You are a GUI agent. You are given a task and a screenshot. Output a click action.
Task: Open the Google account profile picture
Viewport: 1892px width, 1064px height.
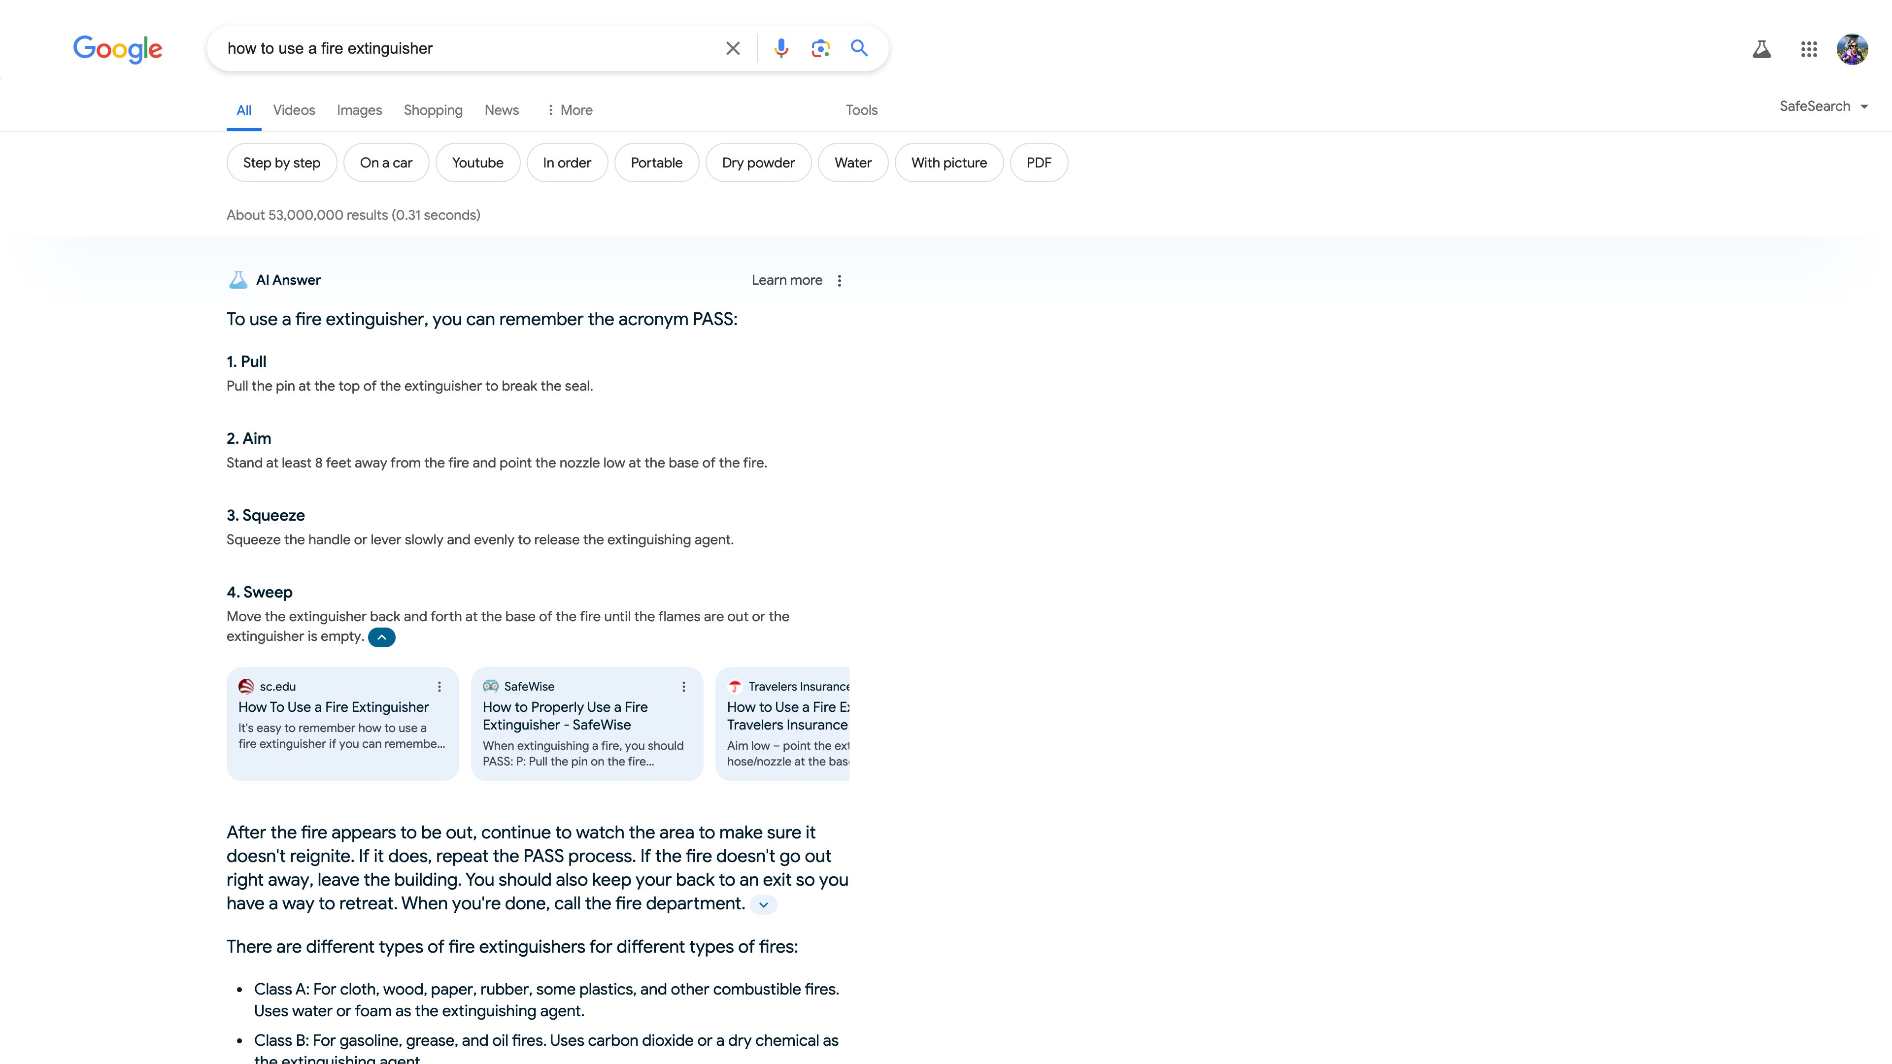pos(1852,49)
